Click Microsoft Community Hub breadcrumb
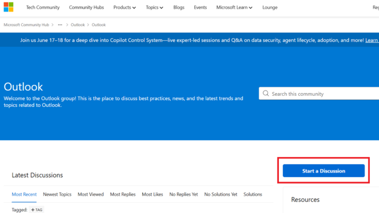This screenshot has height=213, width=379. click(x=26, y=24)
